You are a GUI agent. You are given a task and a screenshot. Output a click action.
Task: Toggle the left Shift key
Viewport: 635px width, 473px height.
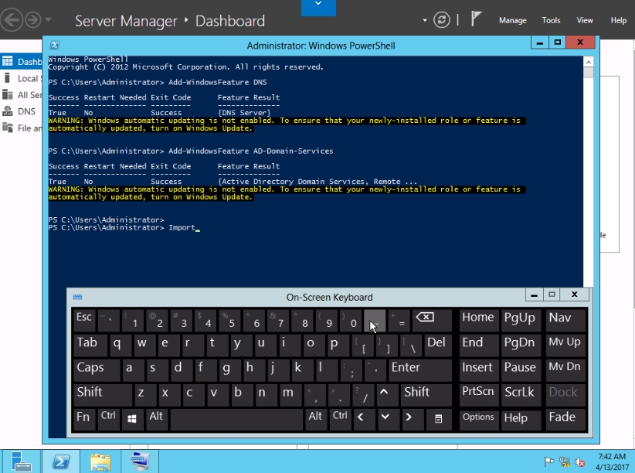point(102,394)
